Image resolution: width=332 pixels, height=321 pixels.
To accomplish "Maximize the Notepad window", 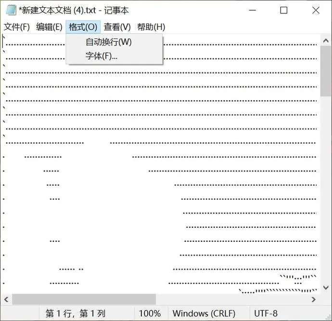I will point(284,10).
